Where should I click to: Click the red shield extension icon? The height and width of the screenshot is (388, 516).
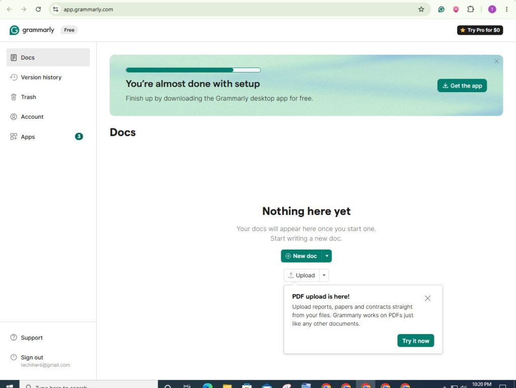(x=456, y=9)
